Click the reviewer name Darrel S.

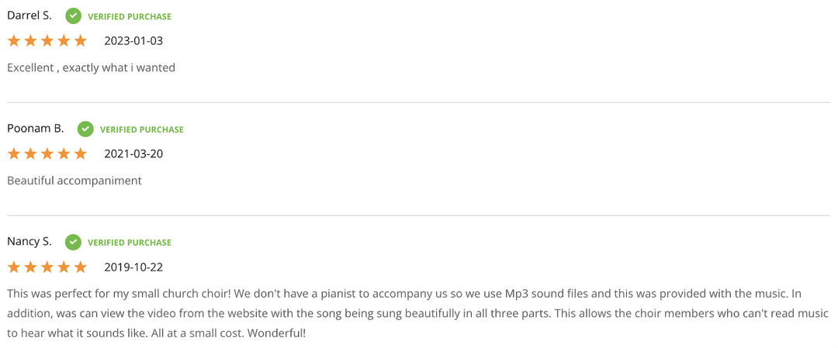pyautogui.click(x=29, y=16)
